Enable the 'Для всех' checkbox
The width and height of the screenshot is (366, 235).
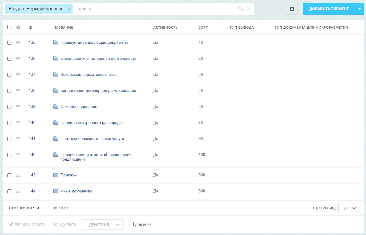(x=132, y=224)
